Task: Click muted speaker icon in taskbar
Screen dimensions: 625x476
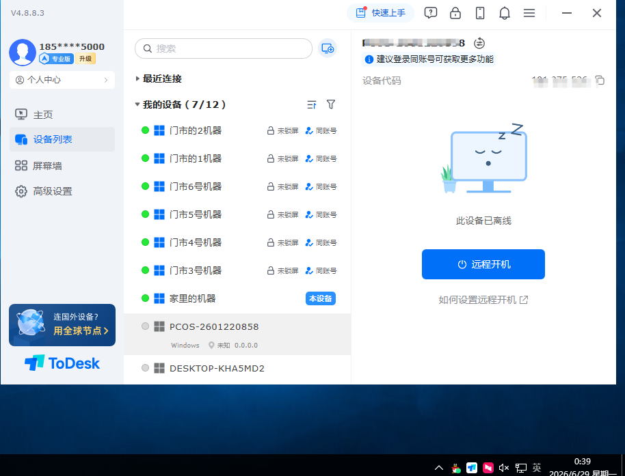Action: (504, 468)
